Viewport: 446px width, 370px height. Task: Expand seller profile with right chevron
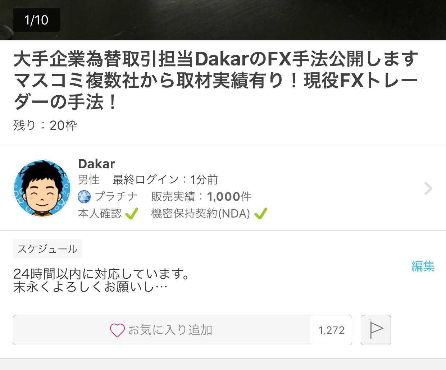(x=428, y=188)
